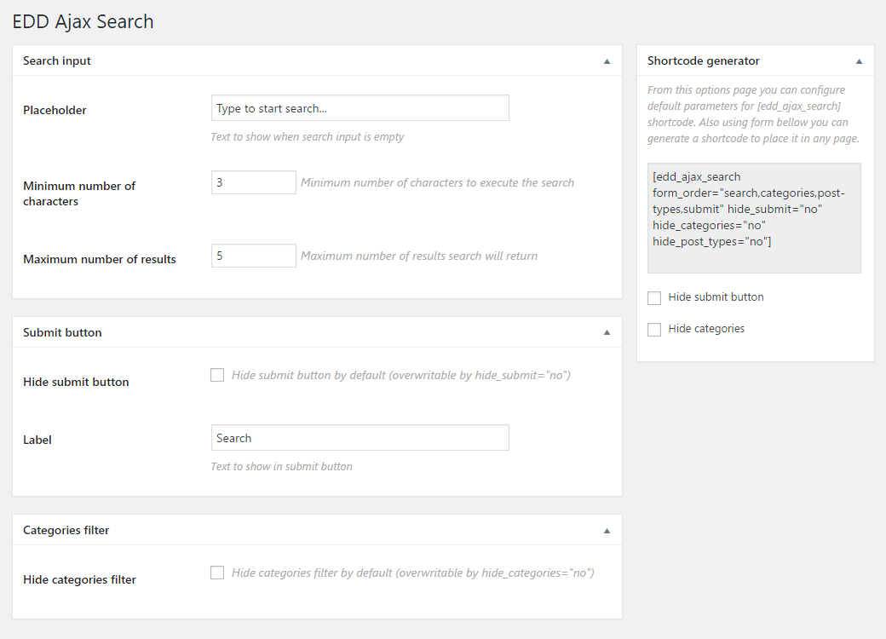Click the Search input panel title
Viewport: 886px width, 639px height.
(x=57, y=61)
